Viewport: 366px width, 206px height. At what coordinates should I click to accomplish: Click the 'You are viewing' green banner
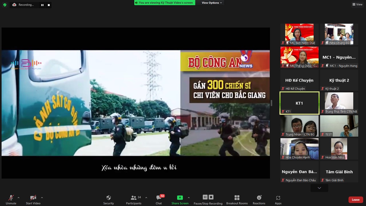pyautogui.click(x=165, y=3)
